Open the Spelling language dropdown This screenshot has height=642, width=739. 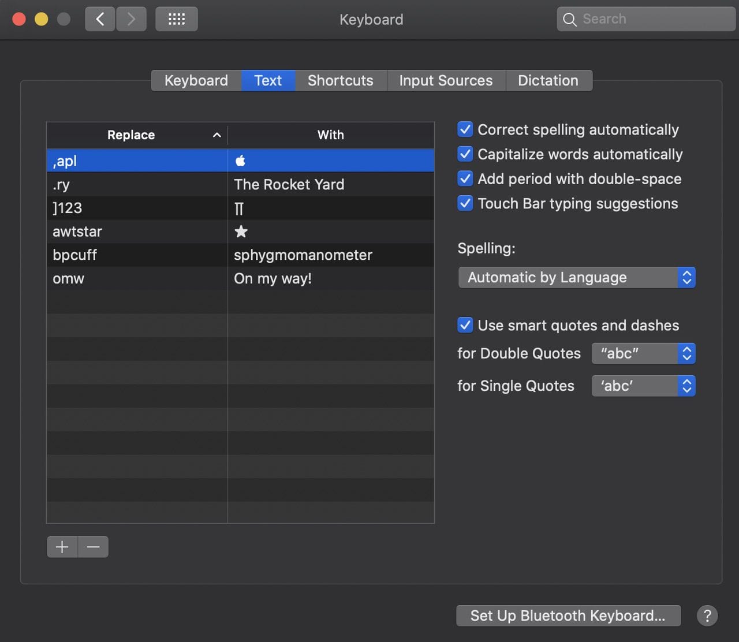click(576, 278)
